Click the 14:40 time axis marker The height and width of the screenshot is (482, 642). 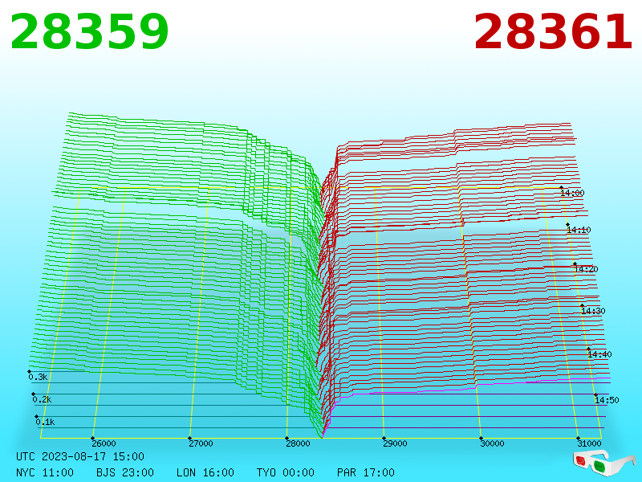point(599,354)
